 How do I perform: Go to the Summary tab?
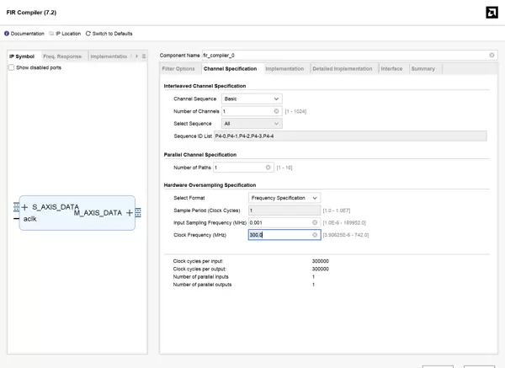(423, 69)
